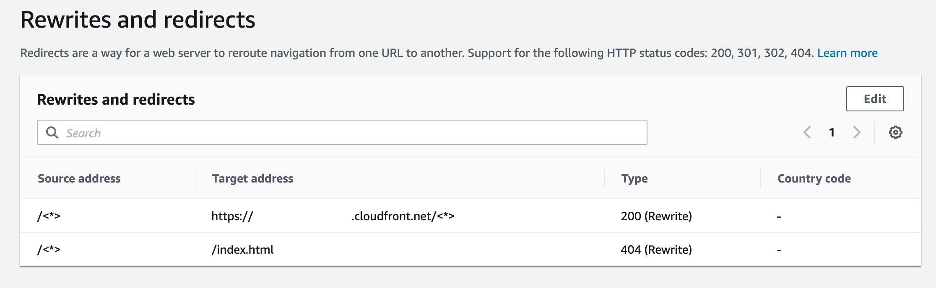This screenshot has width=936, height=288.
Task: Select page number 1 in pagination
Action: 832,132
